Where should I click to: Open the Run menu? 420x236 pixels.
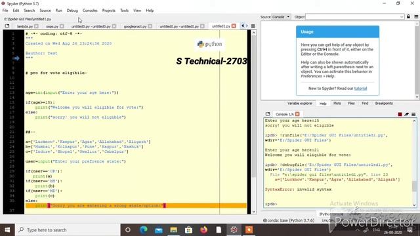(58, 10)
